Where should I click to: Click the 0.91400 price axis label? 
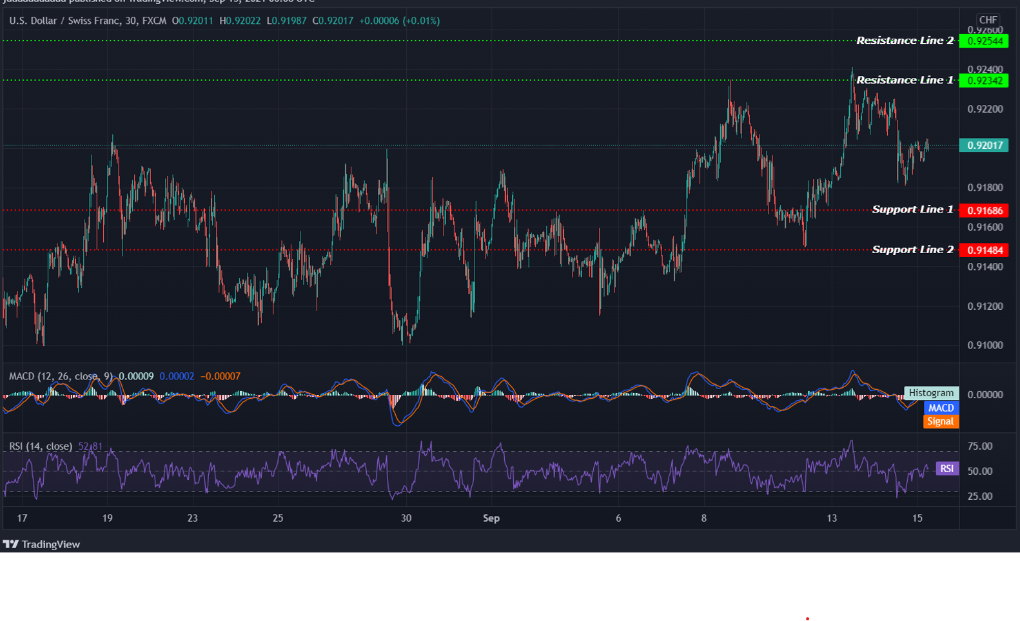click(x=985, y=267)
